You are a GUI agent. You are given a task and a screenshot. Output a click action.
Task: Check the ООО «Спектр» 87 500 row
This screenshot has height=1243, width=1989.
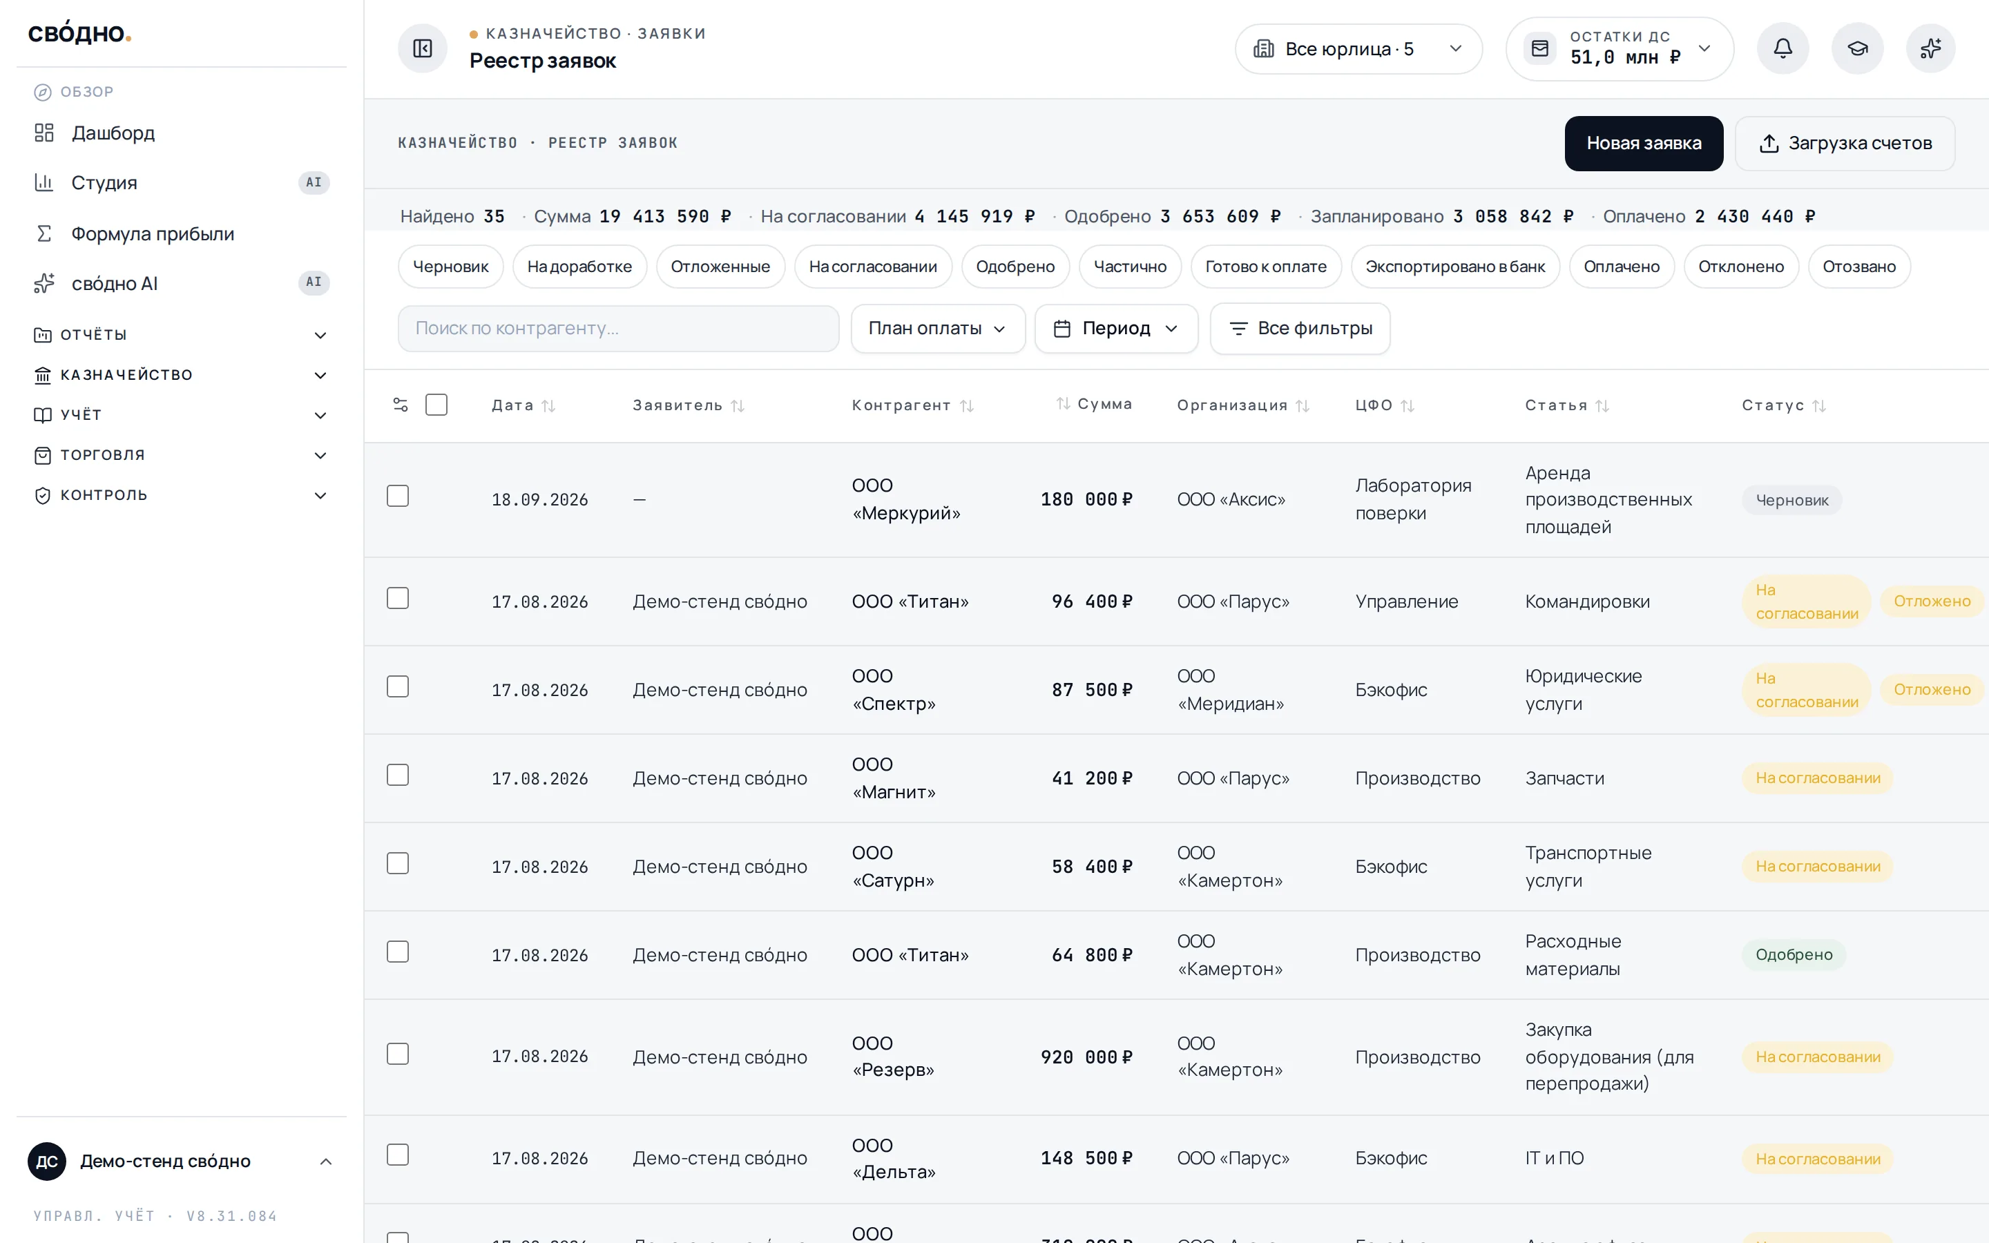[x=398, y=686]
